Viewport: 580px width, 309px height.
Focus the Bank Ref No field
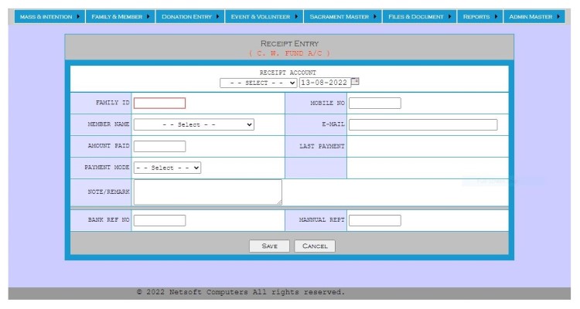point(159,220)
